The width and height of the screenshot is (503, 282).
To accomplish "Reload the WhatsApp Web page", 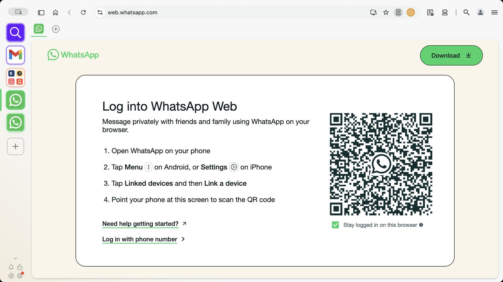I will (x=83, y=13).
